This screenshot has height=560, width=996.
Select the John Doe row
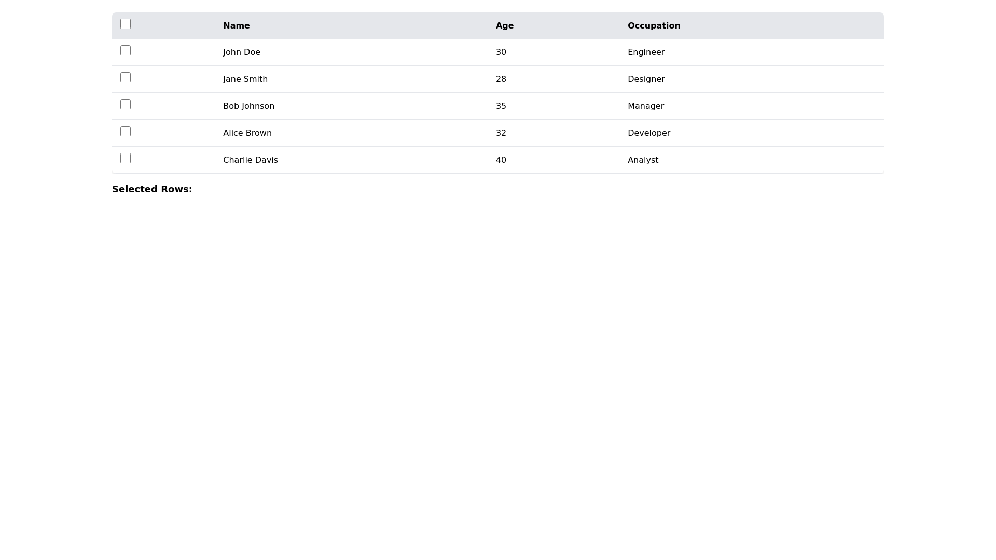pos(242,52)
